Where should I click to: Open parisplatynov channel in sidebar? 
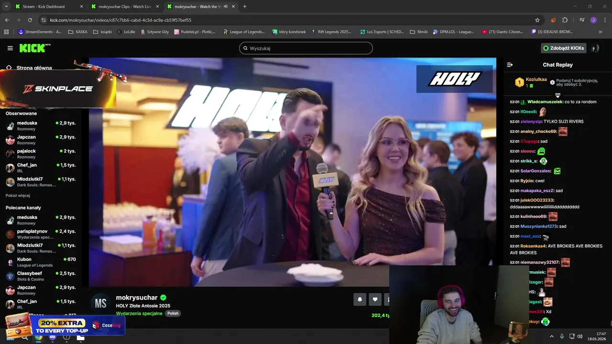41,234
